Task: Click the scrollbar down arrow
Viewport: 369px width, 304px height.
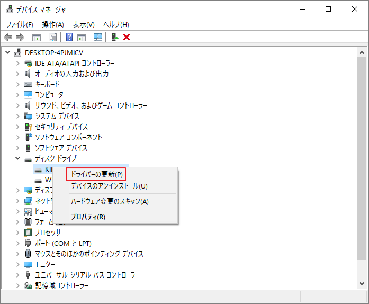Action: [362, 284]
